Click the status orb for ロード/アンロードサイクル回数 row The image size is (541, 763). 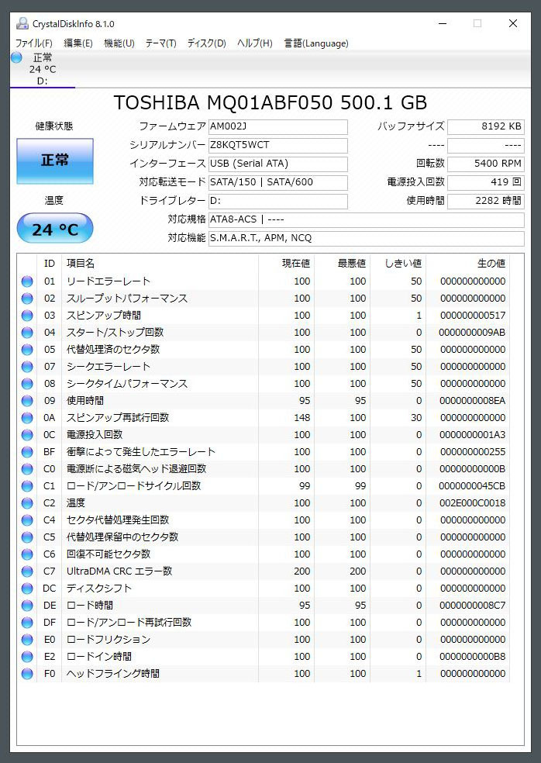[27, 485]
